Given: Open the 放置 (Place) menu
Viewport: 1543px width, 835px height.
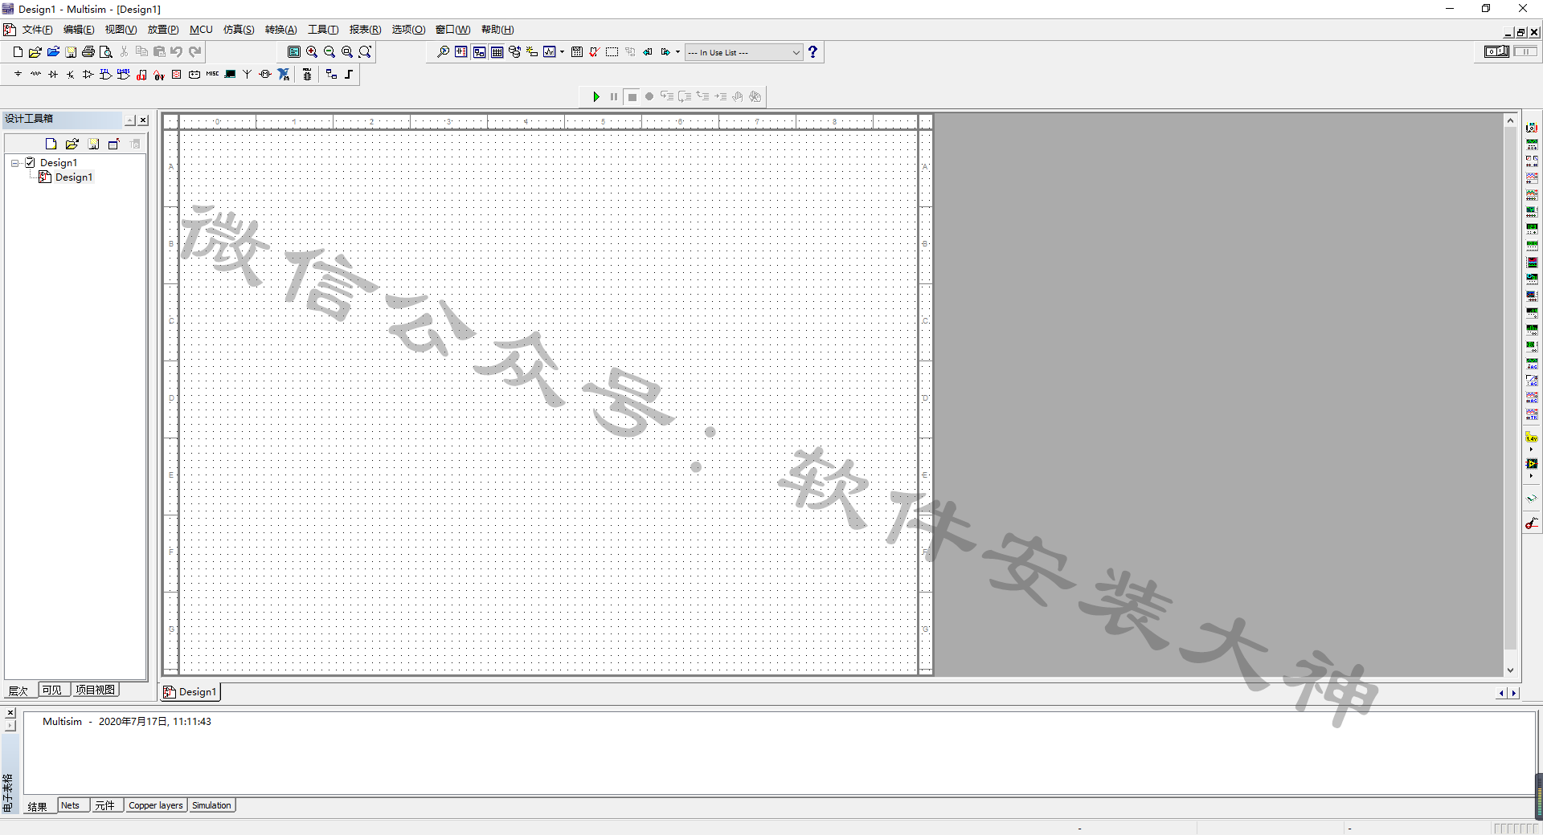Looking at the screenshot, I should 163,30.
